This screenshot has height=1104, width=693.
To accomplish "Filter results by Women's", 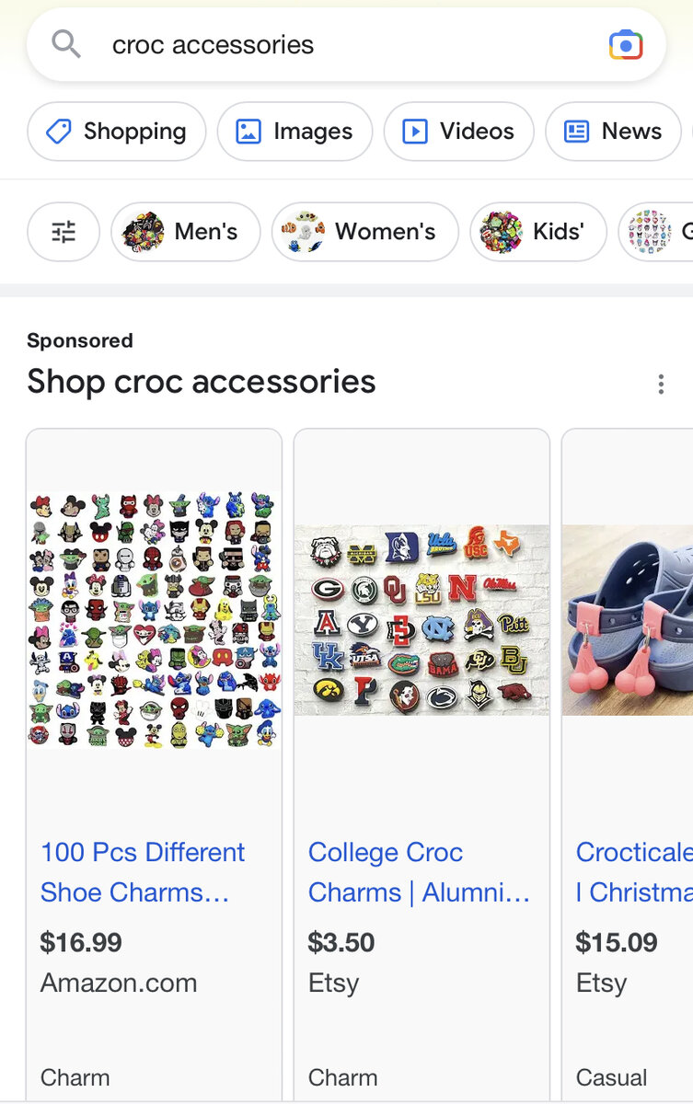I will coord(364,232).
